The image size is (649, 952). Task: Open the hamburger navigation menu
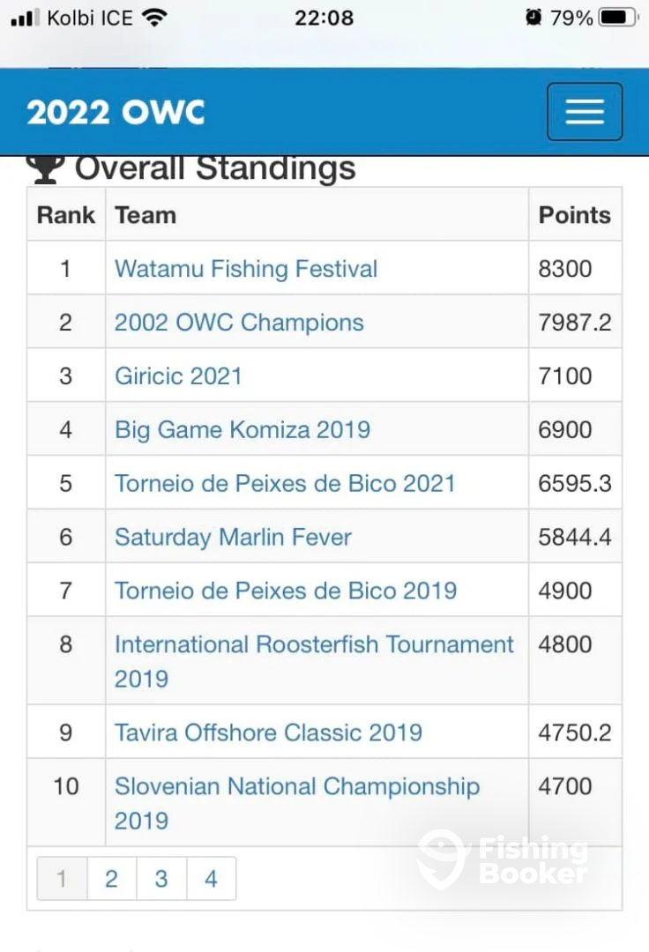pos(585,112)
